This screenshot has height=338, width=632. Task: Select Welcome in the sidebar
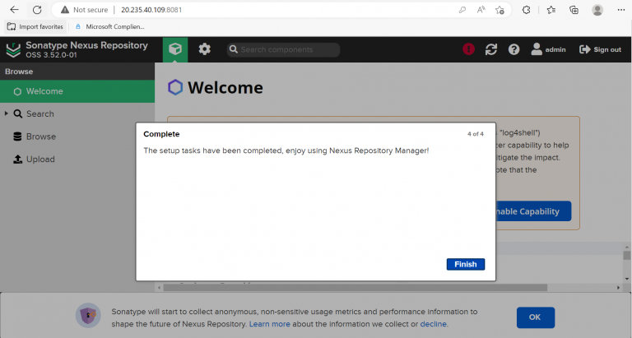(x=44, y=91)
